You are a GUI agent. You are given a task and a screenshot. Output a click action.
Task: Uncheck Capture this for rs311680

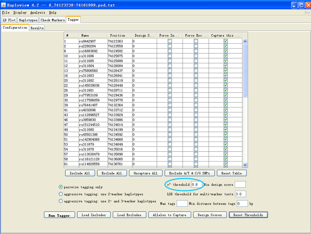[225, 130]
